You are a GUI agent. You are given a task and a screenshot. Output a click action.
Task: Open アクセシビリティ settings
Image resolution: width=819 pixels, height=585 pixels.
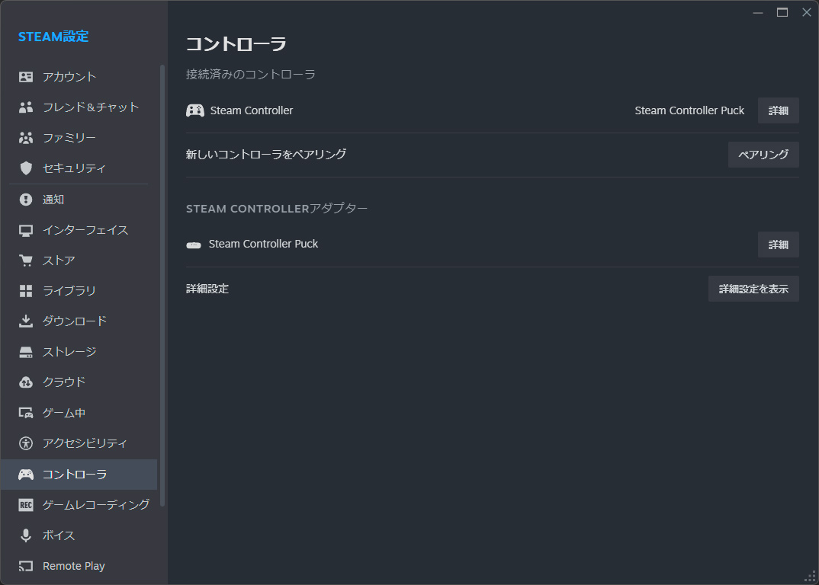[x=79, y=443]
